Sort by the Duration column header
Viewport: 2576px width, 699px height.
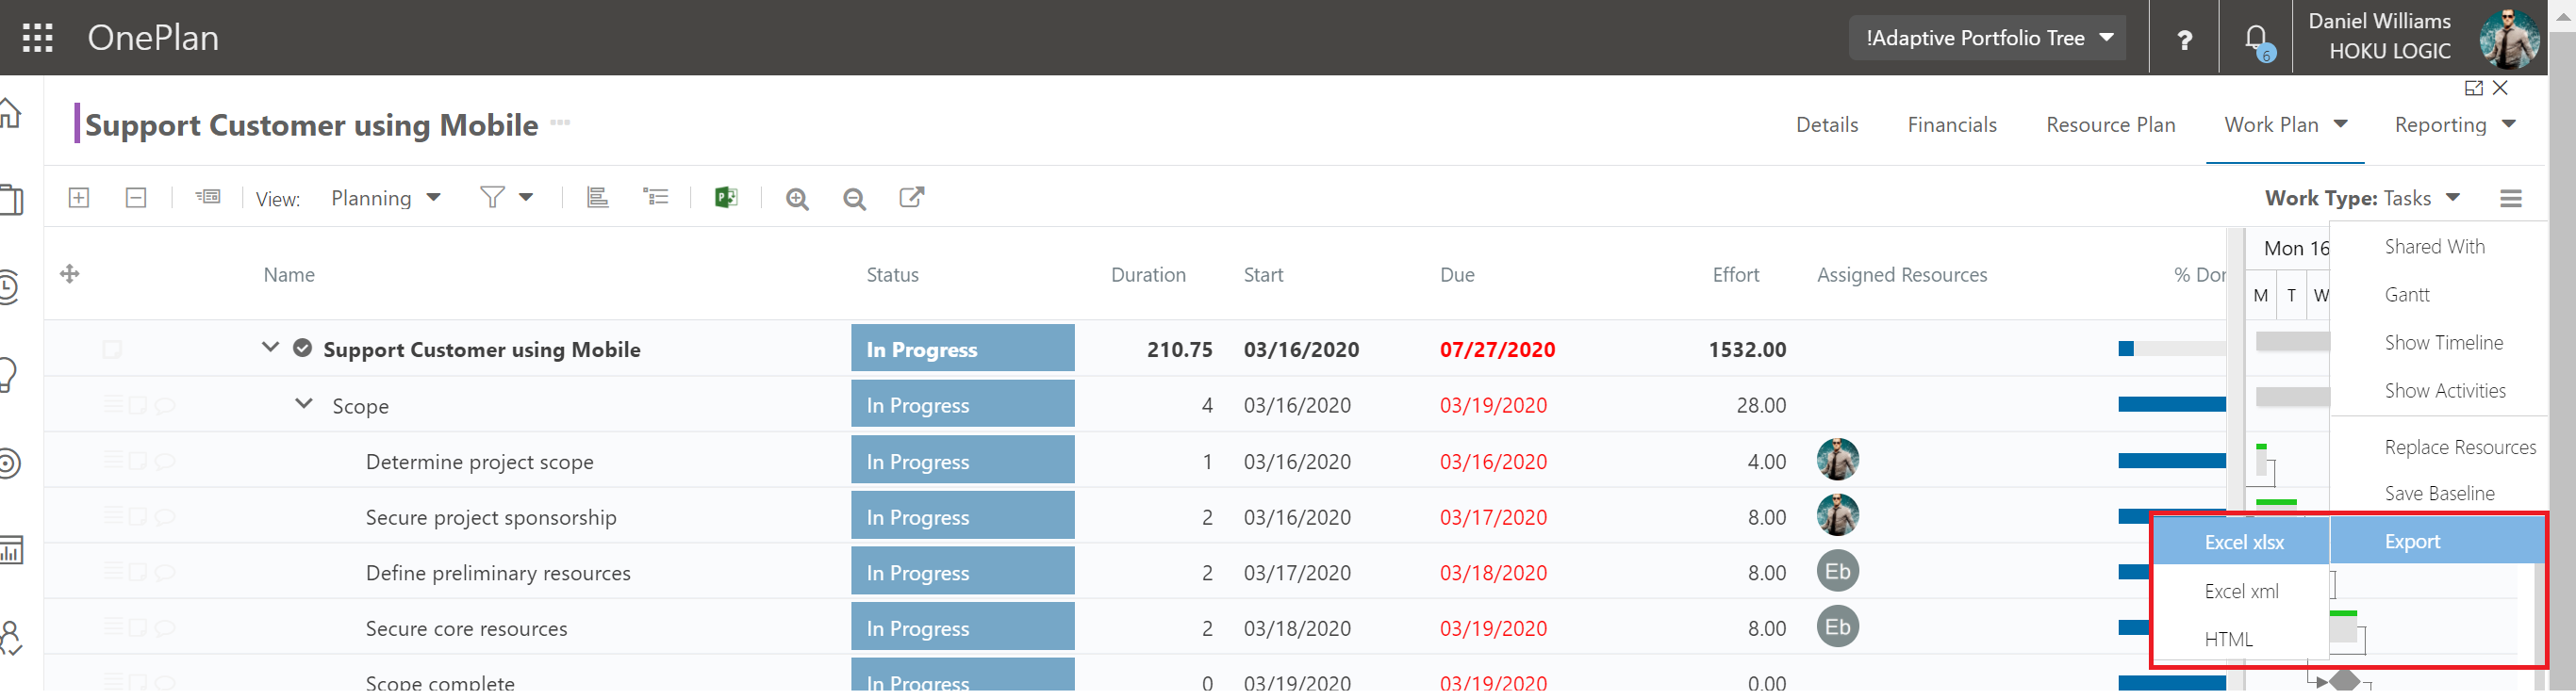[1148, 275]
